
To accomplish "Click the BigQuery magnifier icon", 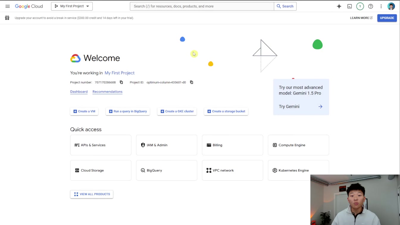I will pos(143,171).
